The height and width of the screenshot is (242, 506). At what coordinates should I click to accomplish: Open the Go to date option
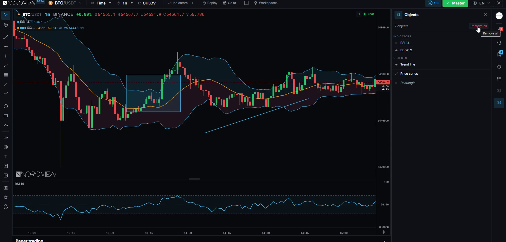tap(230, 3)
